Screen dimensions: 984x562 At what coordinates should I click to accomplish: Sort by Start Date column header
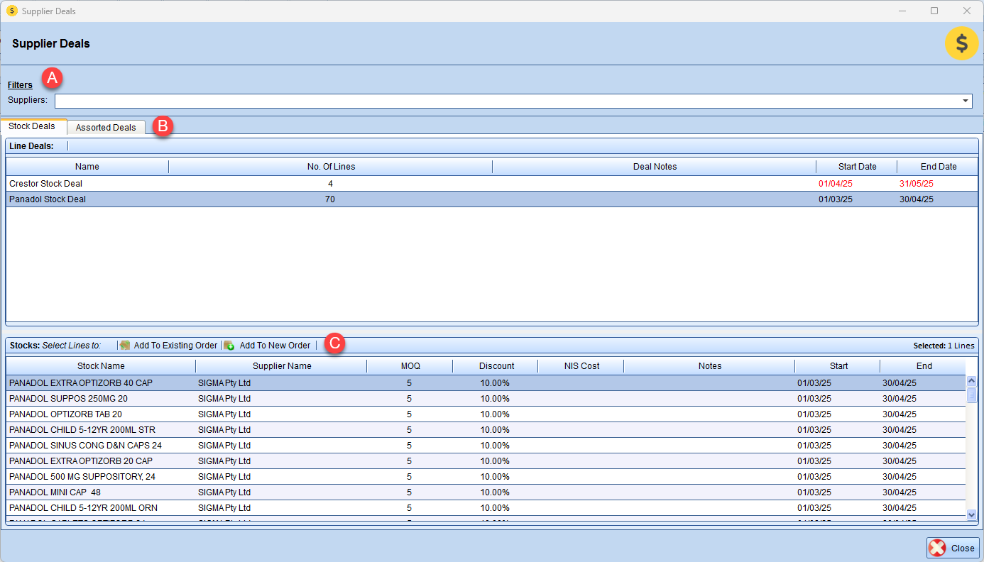857,167
